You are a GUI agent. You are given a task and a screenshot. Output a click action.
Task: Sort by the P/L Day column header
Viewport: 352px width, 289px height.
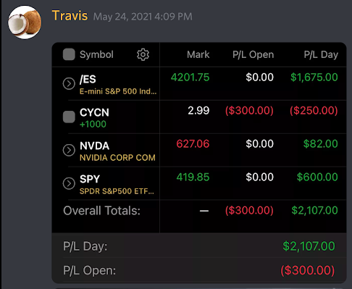click(321, 54)
